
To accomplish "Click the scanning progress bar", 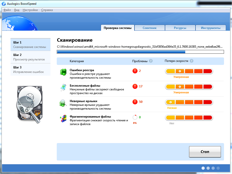I will pyautogui.click(x=140, y=52).
